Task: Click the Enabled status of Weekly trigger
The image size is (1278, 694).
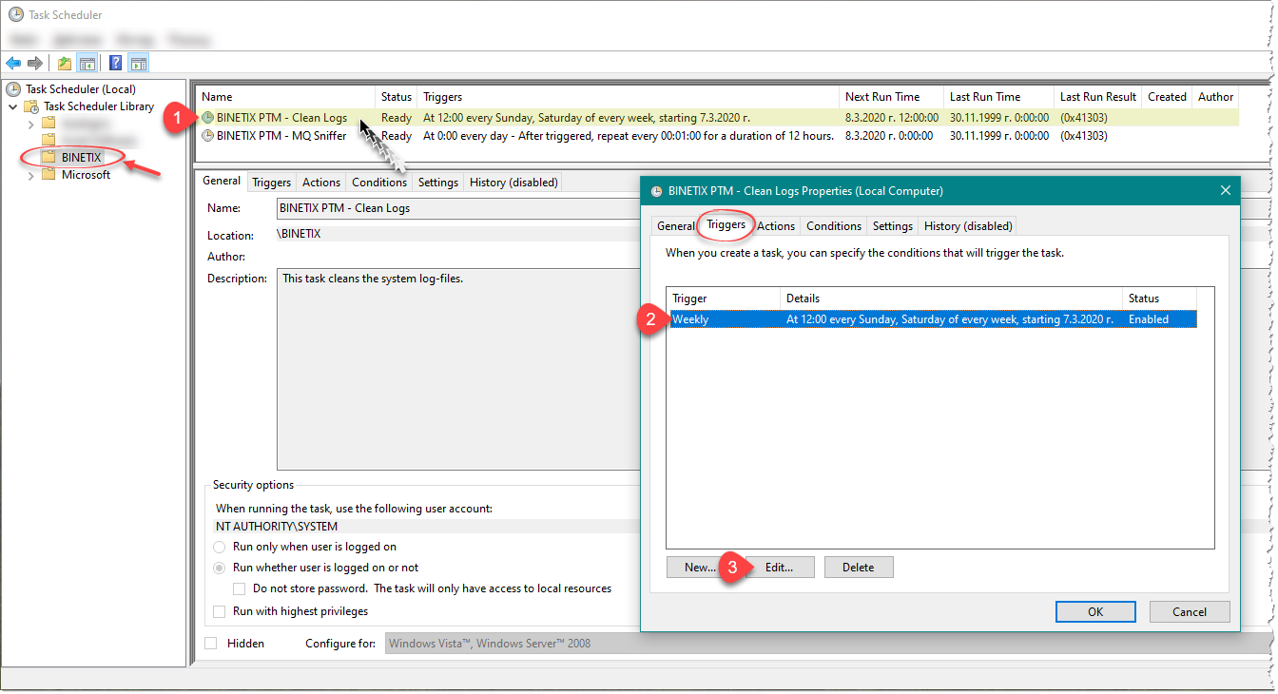Action: [1149, 319]
